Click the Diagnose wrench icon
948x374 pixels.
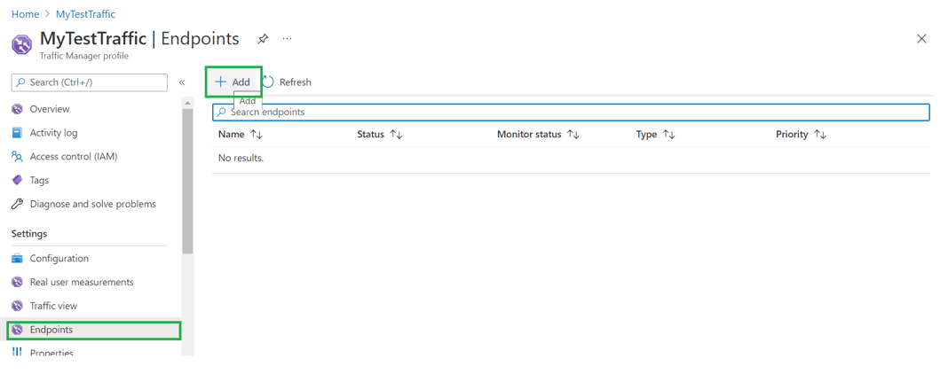18,205
